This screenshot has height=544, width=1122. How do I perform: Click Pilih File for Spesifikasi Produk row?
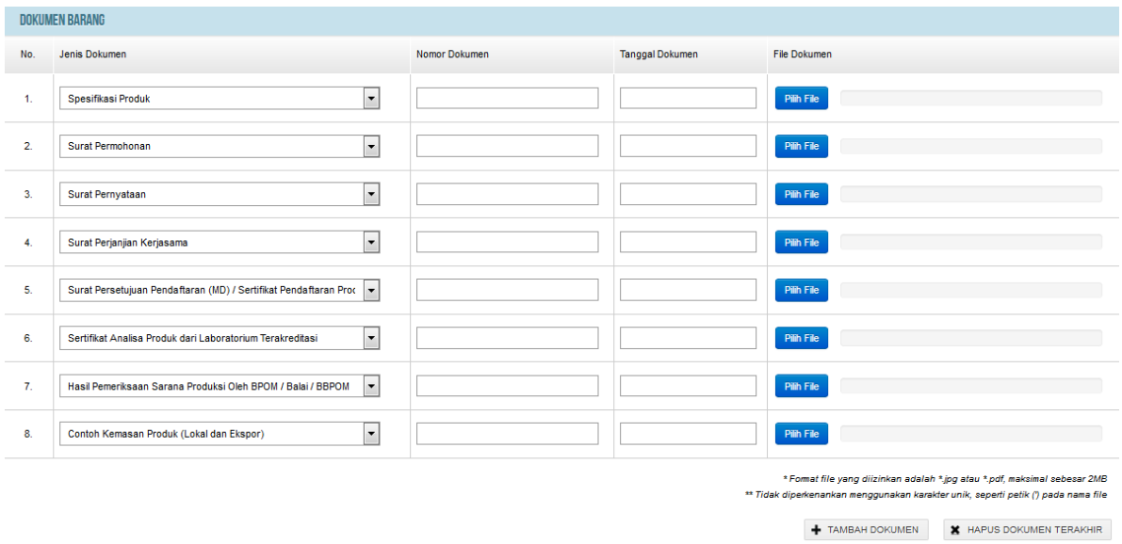click(x=802, y=98)
